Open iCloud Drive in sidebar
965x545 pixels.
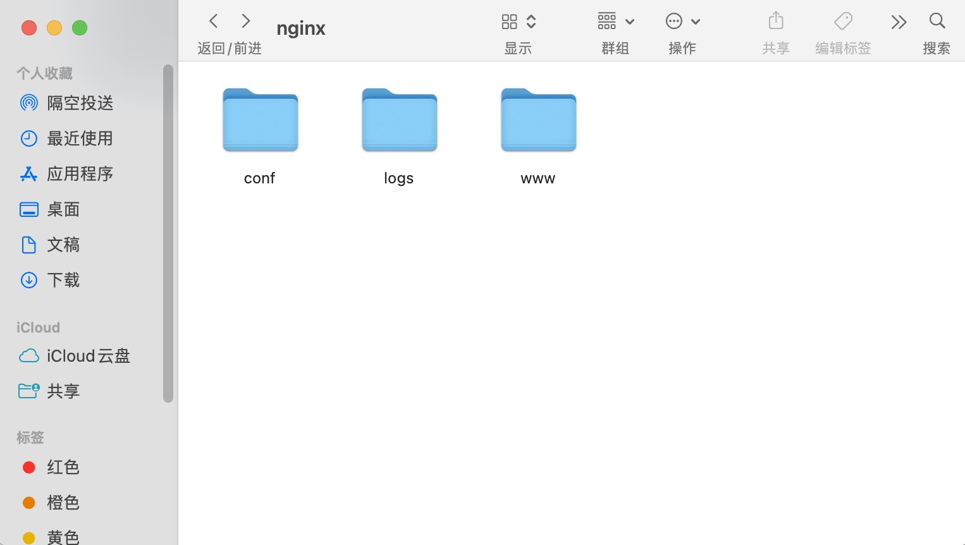[89, 356]
